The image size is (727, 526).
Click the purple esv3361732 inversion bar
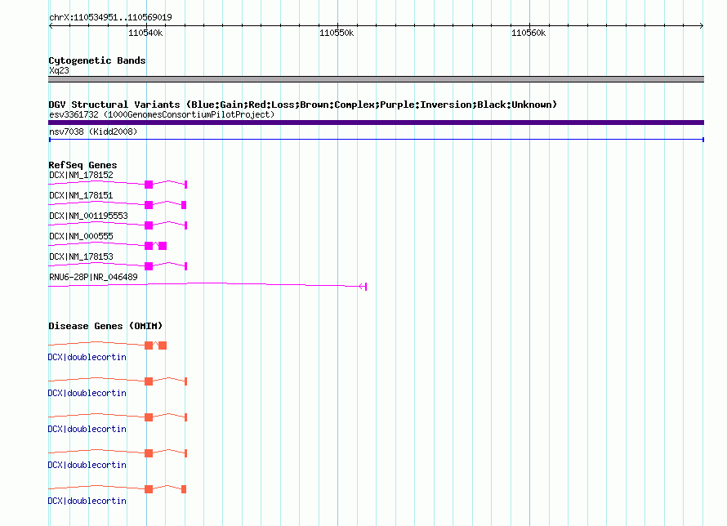(x=376, y=123)
